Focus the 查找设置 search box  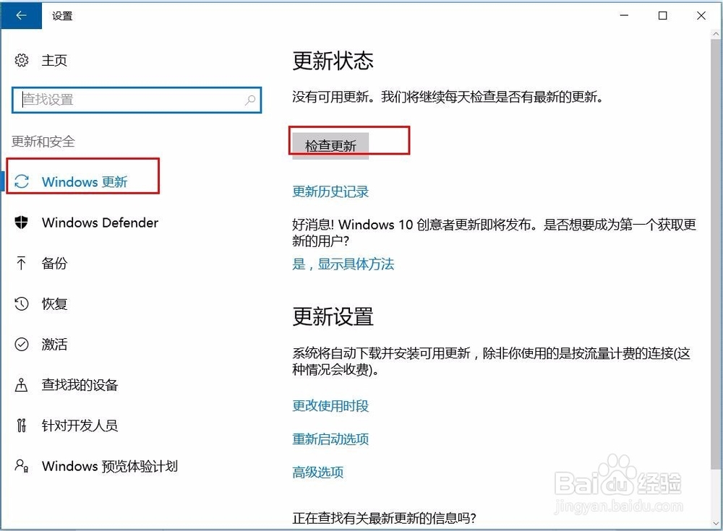pos(137,100)
